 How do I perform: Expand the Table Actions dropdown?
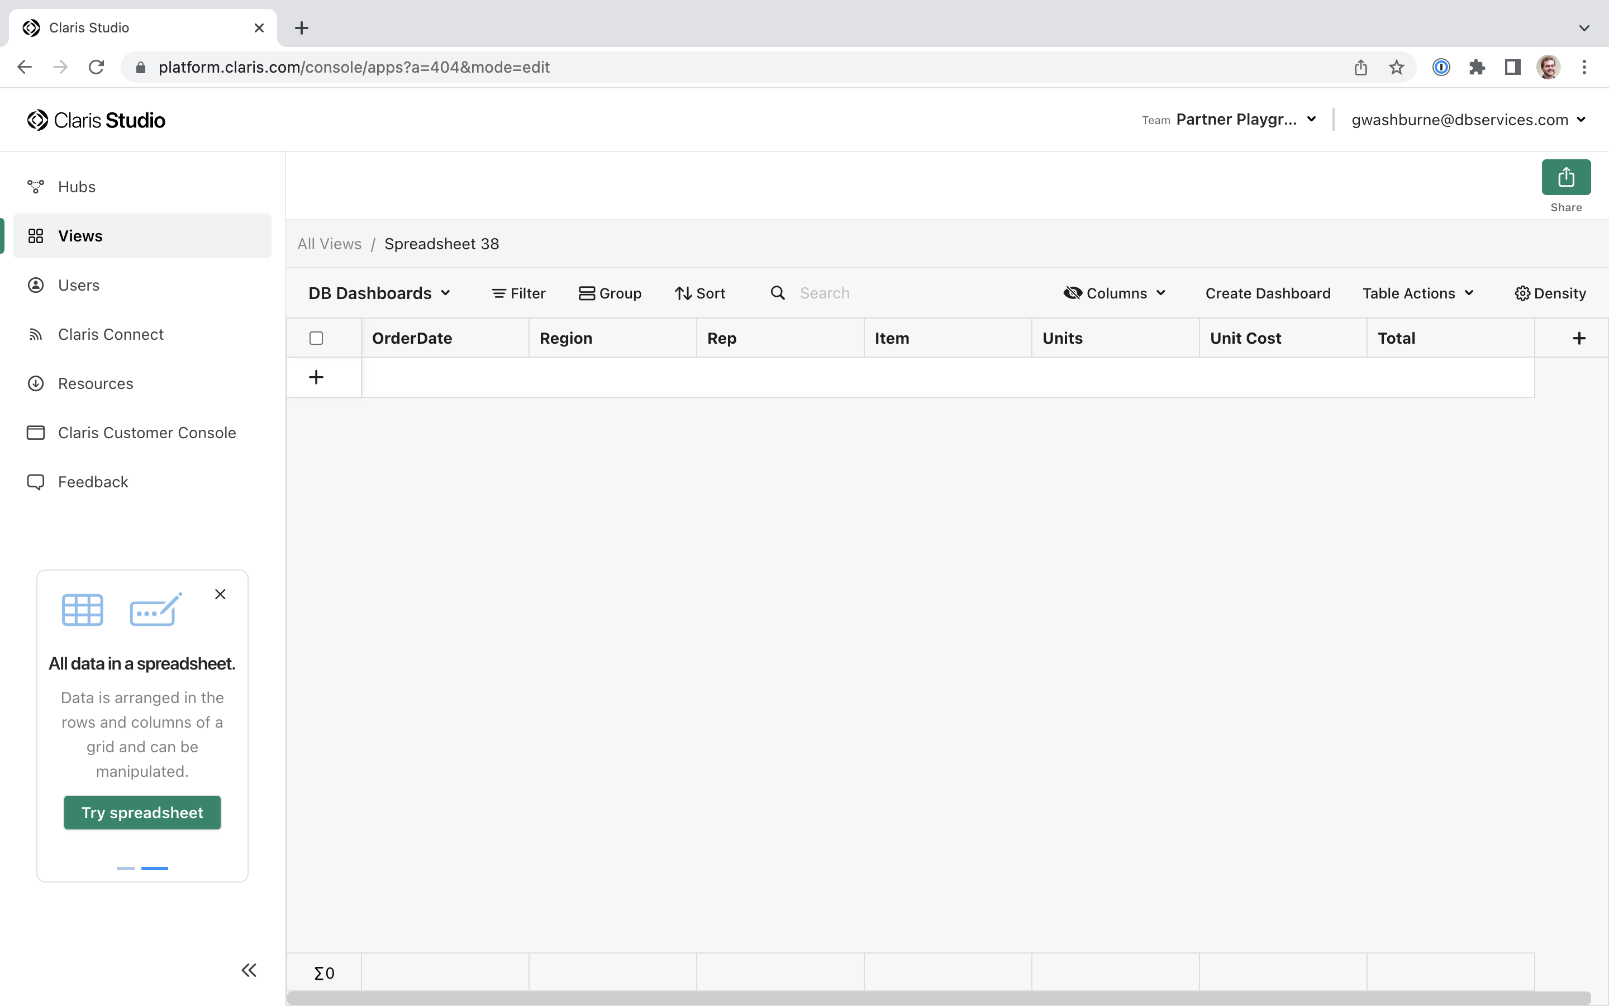pyautogui.click(x=1417, y=293)
